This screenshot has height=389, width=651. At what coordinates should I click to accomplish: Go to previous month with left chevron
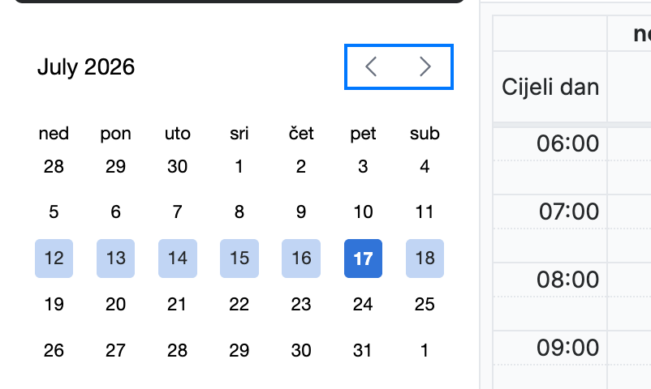[371, 66]
